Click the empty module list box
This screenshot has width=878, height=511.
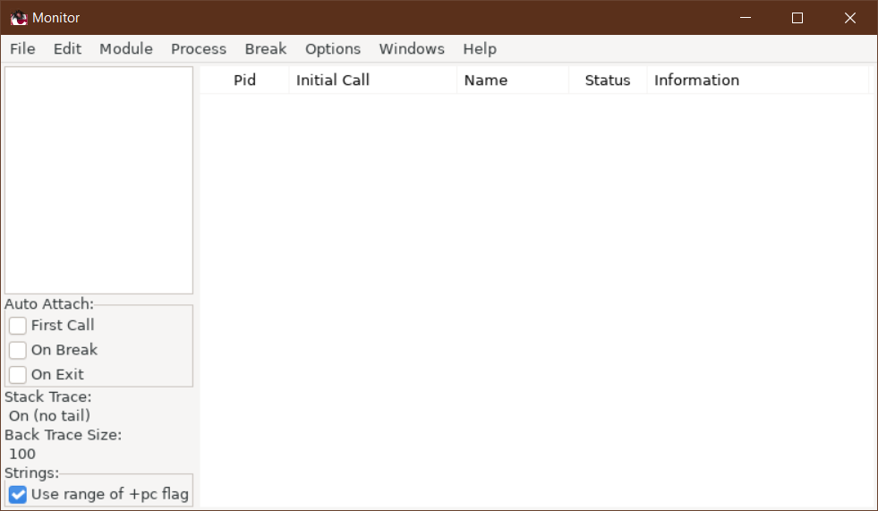[98, 180]
